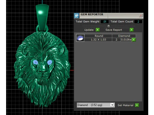The image size is (154, 115).
Task: Close the Gem Reporter panel
Action: pyautogui.click(x=141, y=16)
